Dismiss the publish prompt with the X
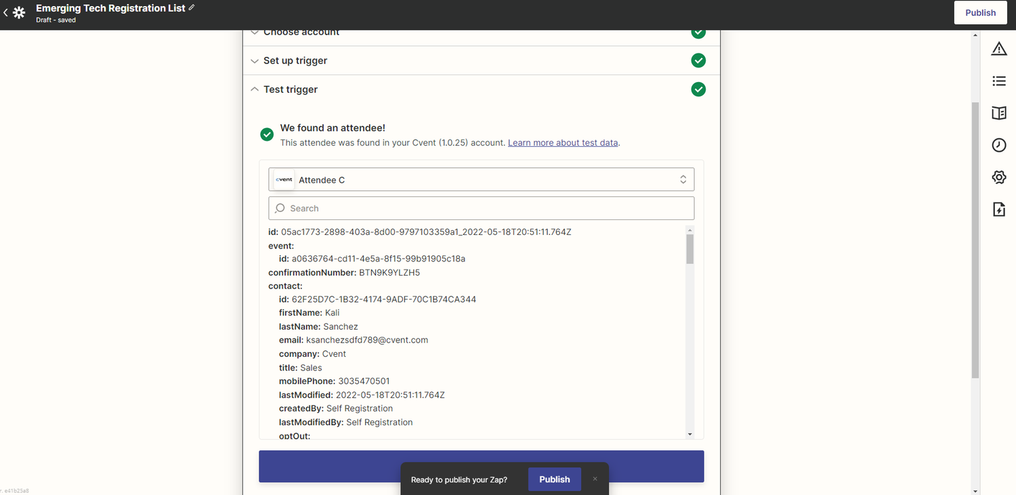Viewport: 1016px width, 495px height. point(595,478)
